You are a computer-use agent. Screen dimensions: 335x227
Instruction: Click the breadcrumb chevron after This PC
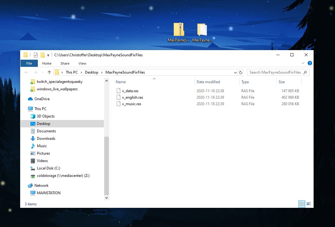coord(81,72)
